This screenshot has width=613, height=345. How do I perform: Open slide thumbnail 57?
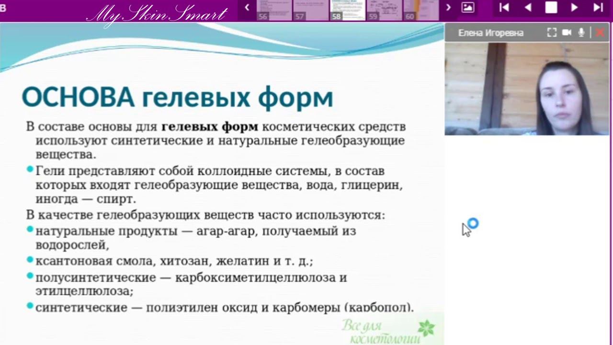coord(311,10)
